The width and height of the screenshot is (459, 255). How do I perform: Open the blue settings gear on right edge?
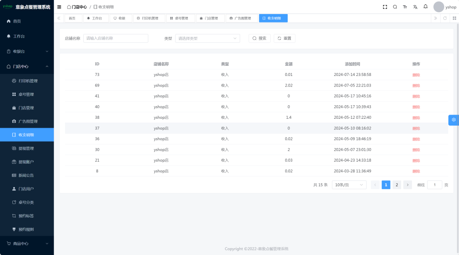[x=453, y=120]
